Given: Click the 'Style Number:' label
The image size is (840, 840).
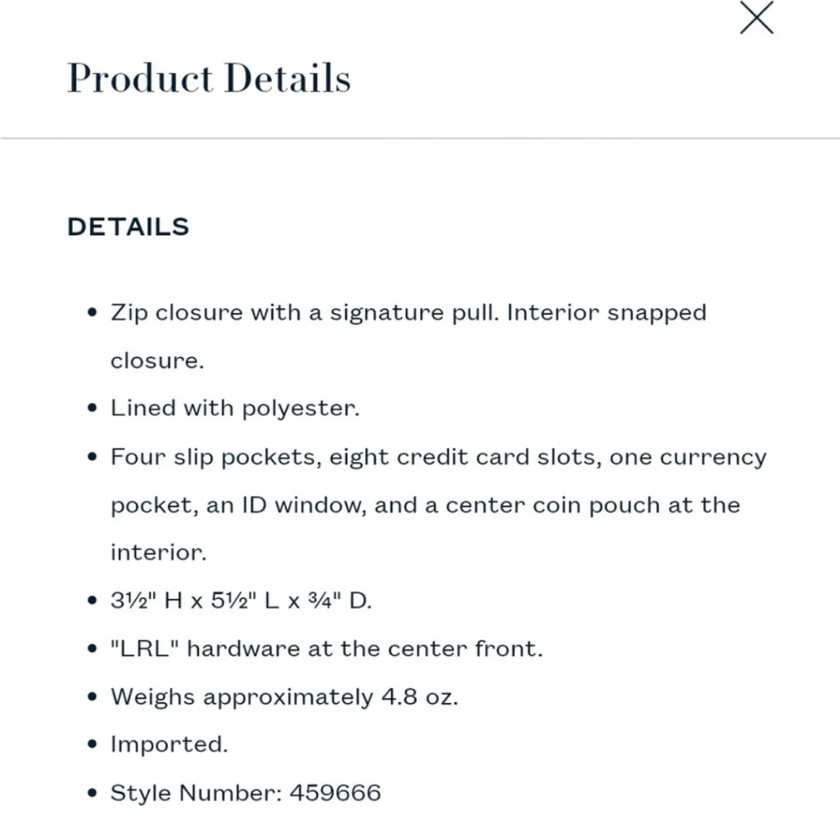Looking at the screenshot, I should tap(196, 793).
